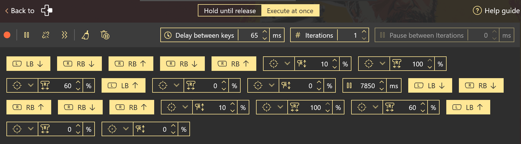Click the Iterations number field
Screen dimensions: 521x144
point(350,35)
